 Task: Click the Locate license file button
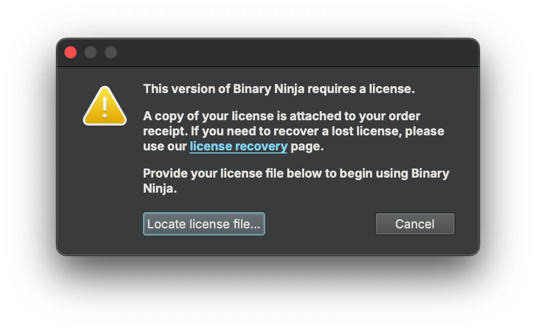click(x=204, y=224)
